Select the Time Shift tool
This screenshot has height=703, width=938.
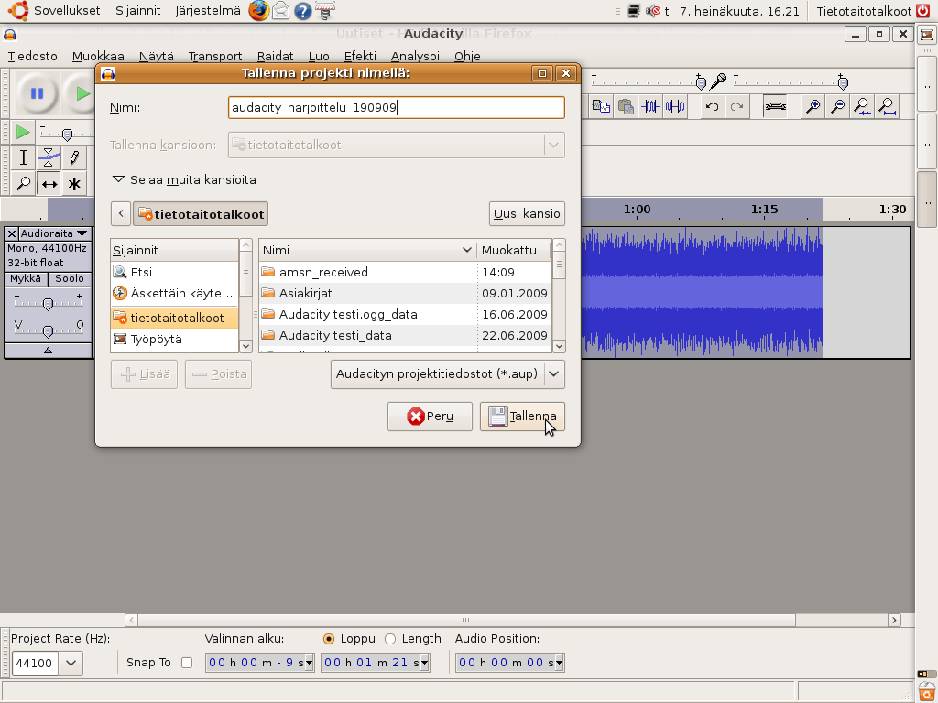point(49,183)
